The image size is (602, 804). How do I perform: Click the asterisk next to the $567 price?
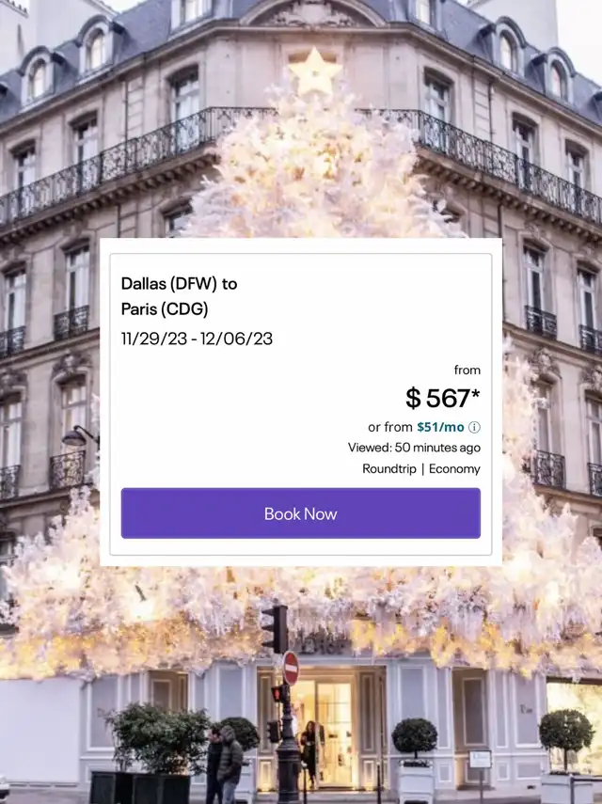click(x=476, y=394)
